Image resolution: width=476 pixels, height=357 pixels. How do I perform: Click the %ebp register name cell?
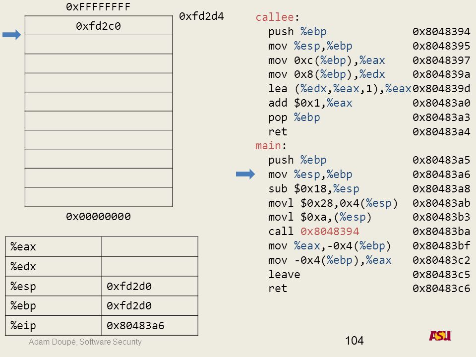pyautogui.click(x=54, y=306)
